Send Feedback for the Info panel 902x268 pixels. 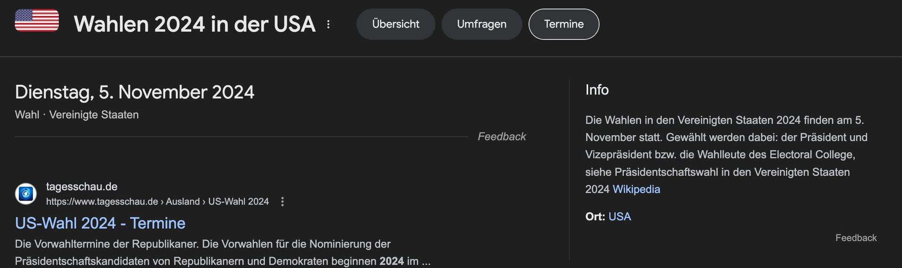coord(855,238)
